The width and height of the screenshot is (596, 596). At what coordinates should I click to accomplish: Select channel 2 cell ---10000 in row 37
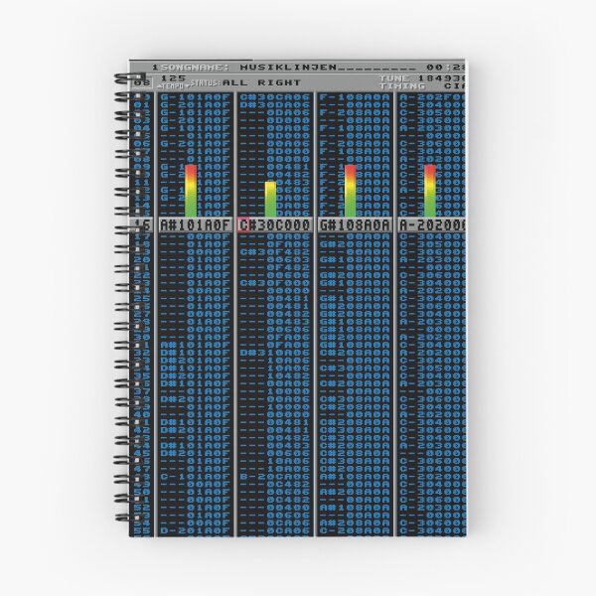point(275,391)
